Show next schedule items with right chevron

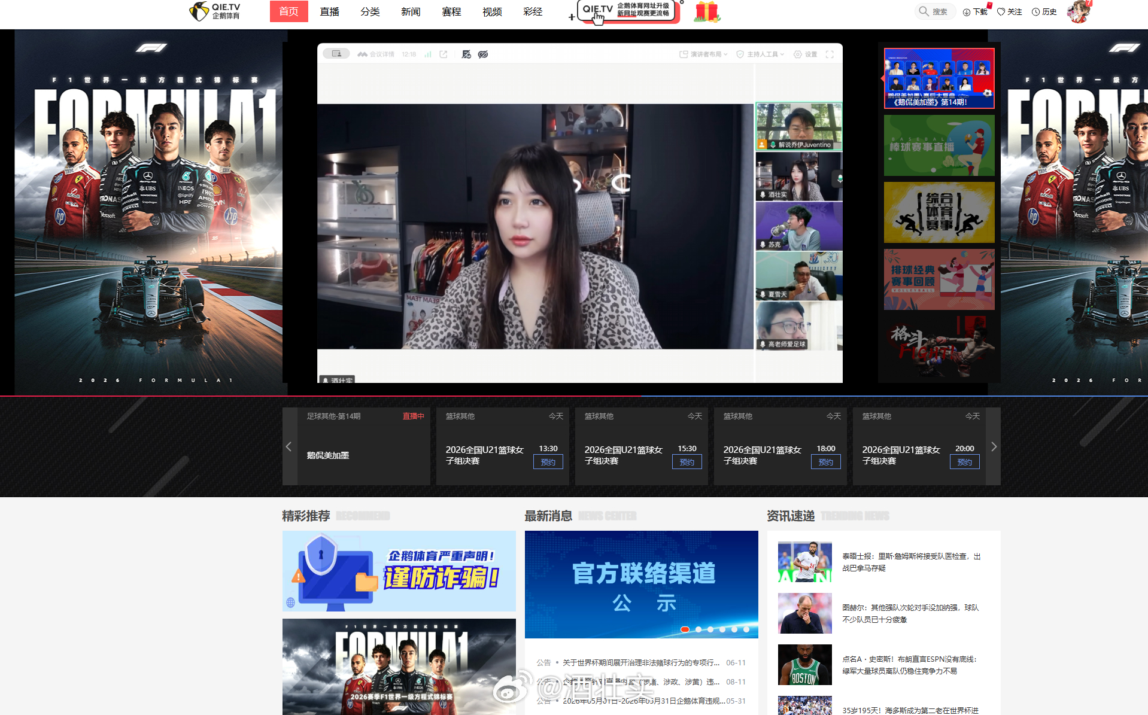994,446
